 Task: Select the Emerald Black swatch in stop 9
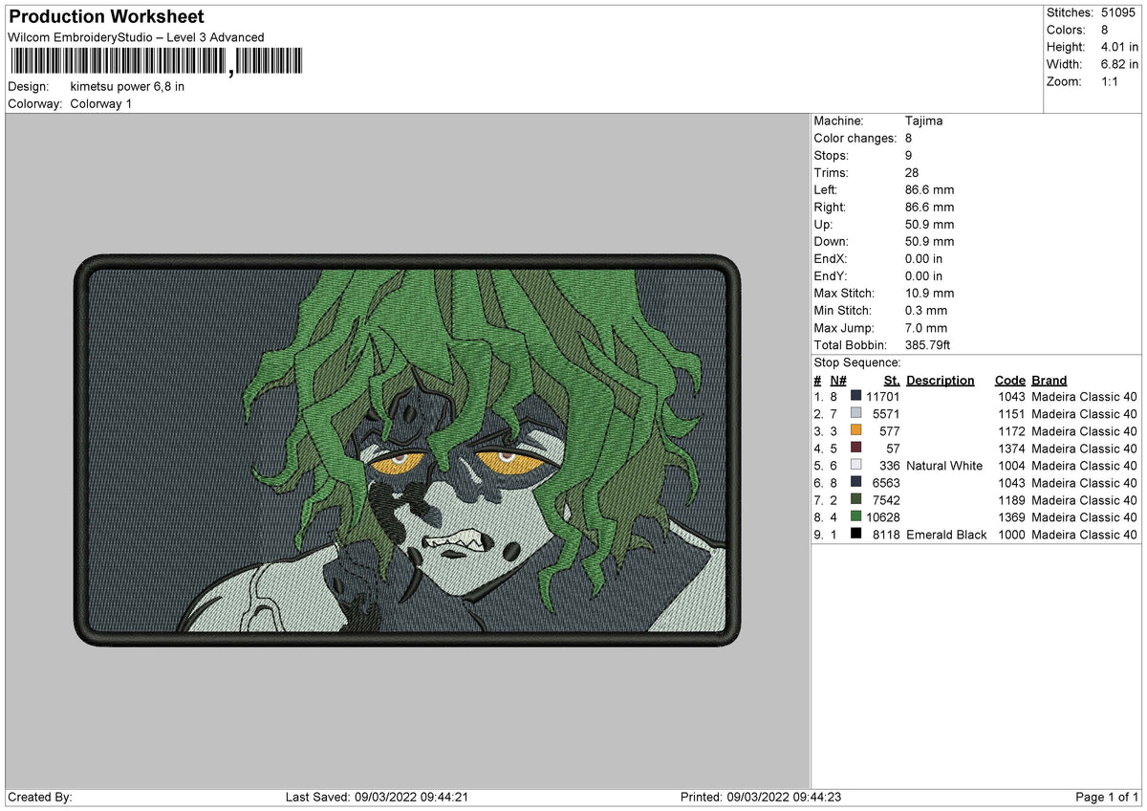[x=855, y=534]
